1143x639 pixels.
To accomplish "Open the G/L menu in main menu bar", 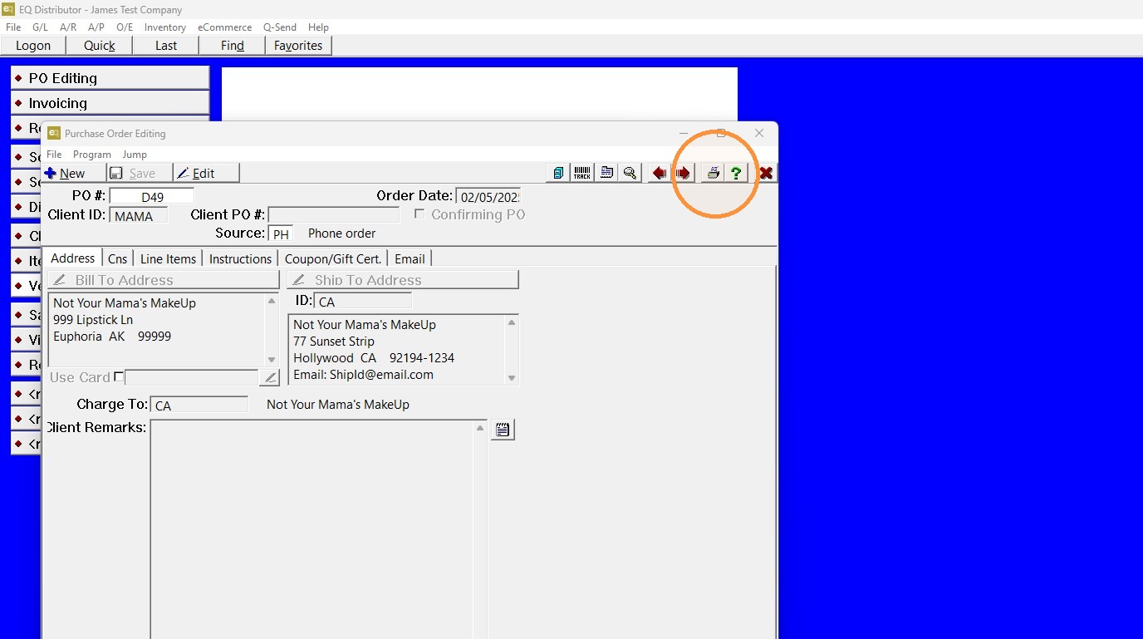I will tap(41, 27).
